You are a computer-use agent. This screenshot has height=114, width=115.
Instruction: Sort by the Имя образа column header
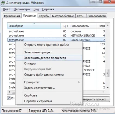[x=34, y=26]
